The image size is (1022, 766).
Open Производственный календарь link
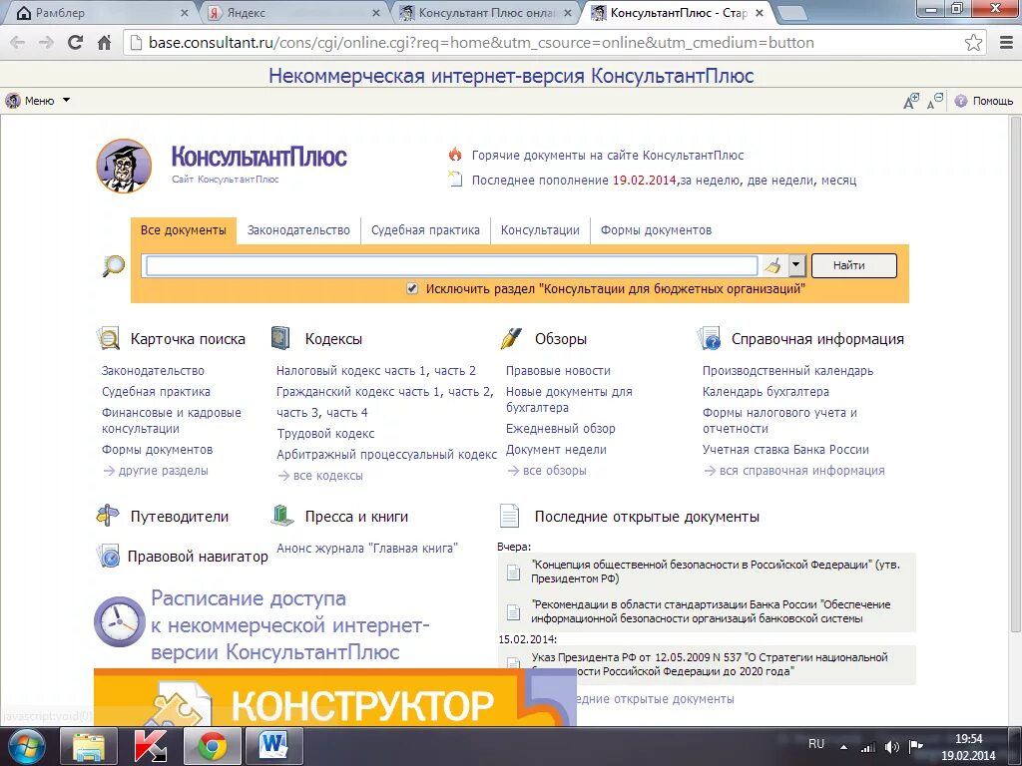787,371
